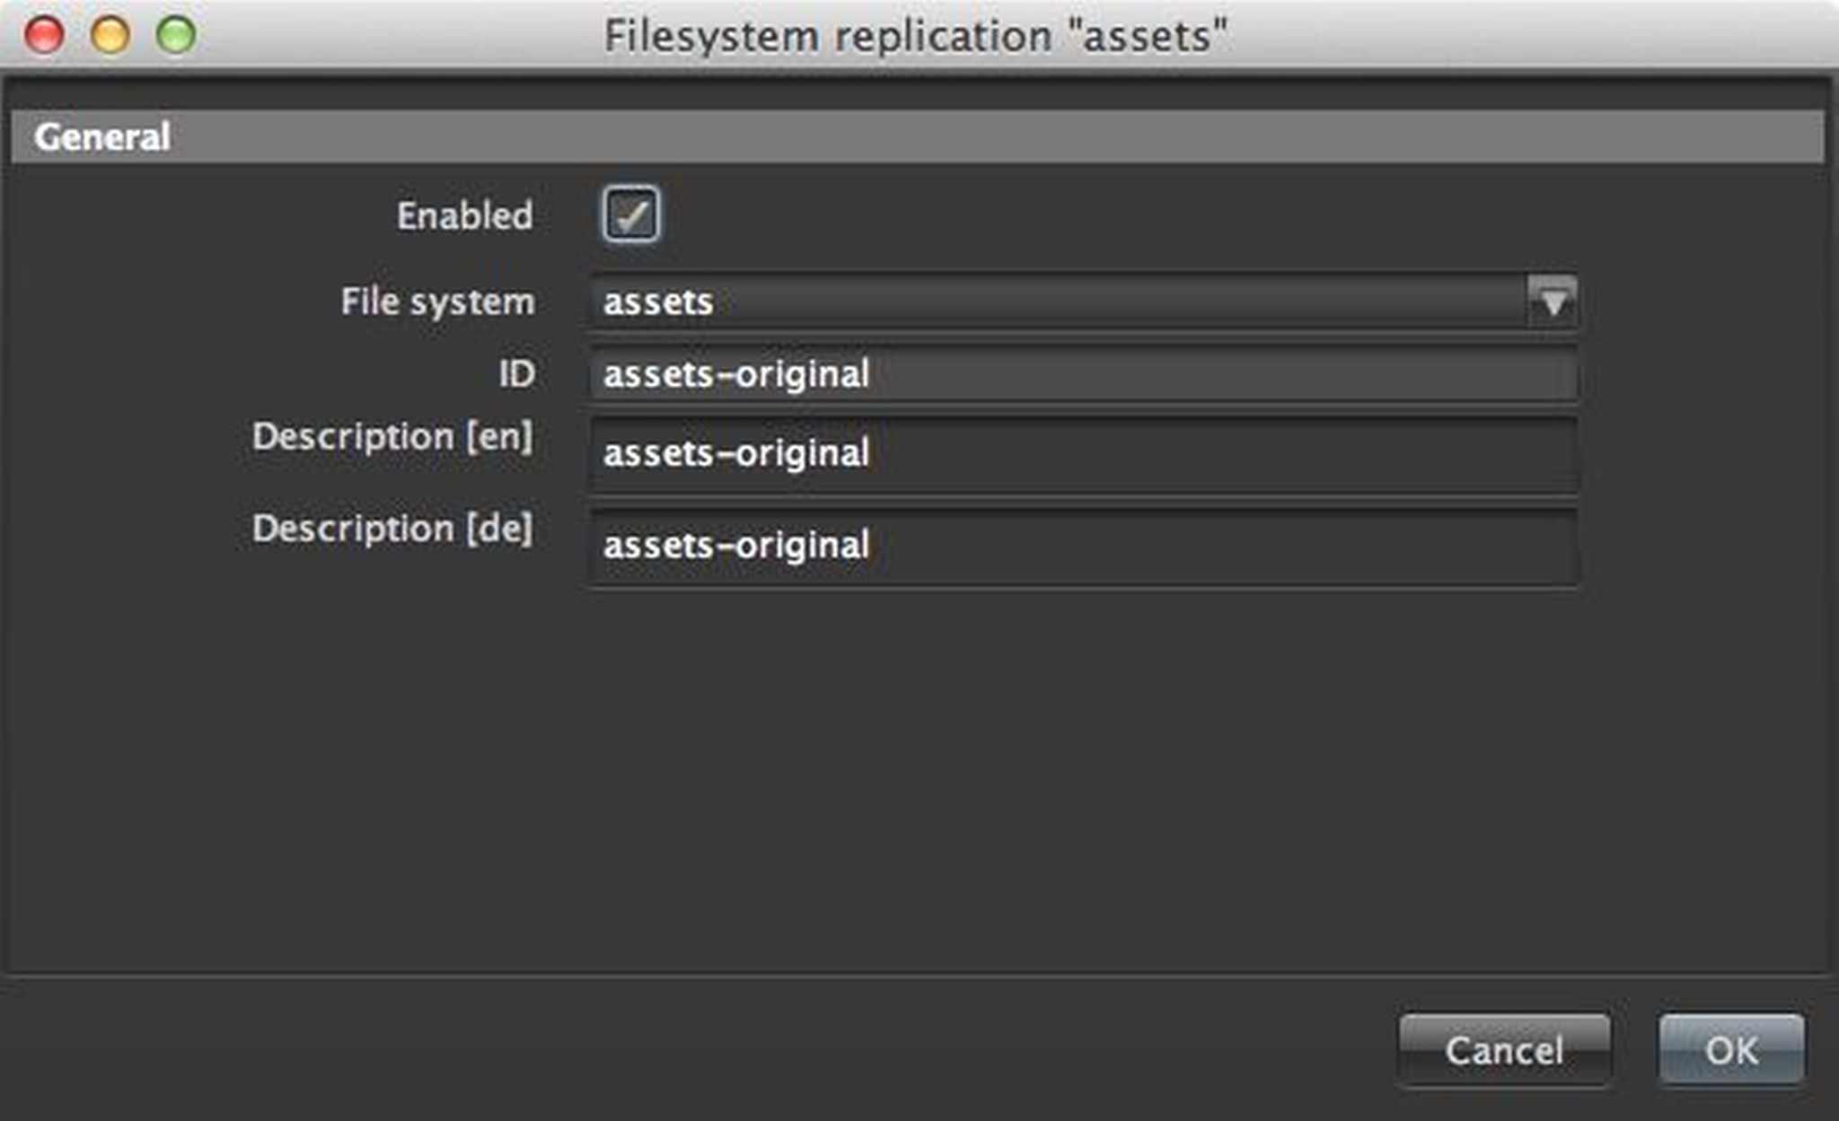
Task: Click the yellow minimize button
Action: (110, 34)
